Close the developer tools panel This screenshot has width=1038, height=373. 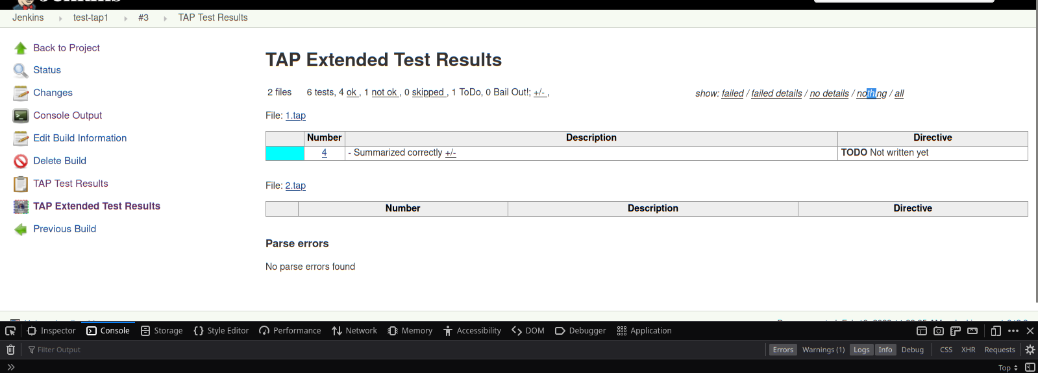(1030, 331)
